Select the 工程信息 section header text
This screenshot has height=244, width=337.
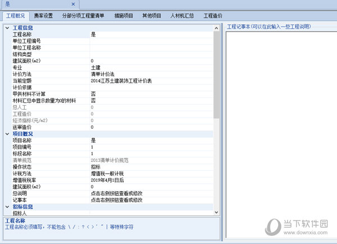[23, 28]
